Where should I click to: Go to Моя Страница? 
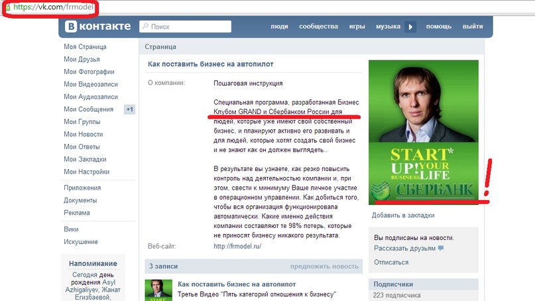click(85, 47)
